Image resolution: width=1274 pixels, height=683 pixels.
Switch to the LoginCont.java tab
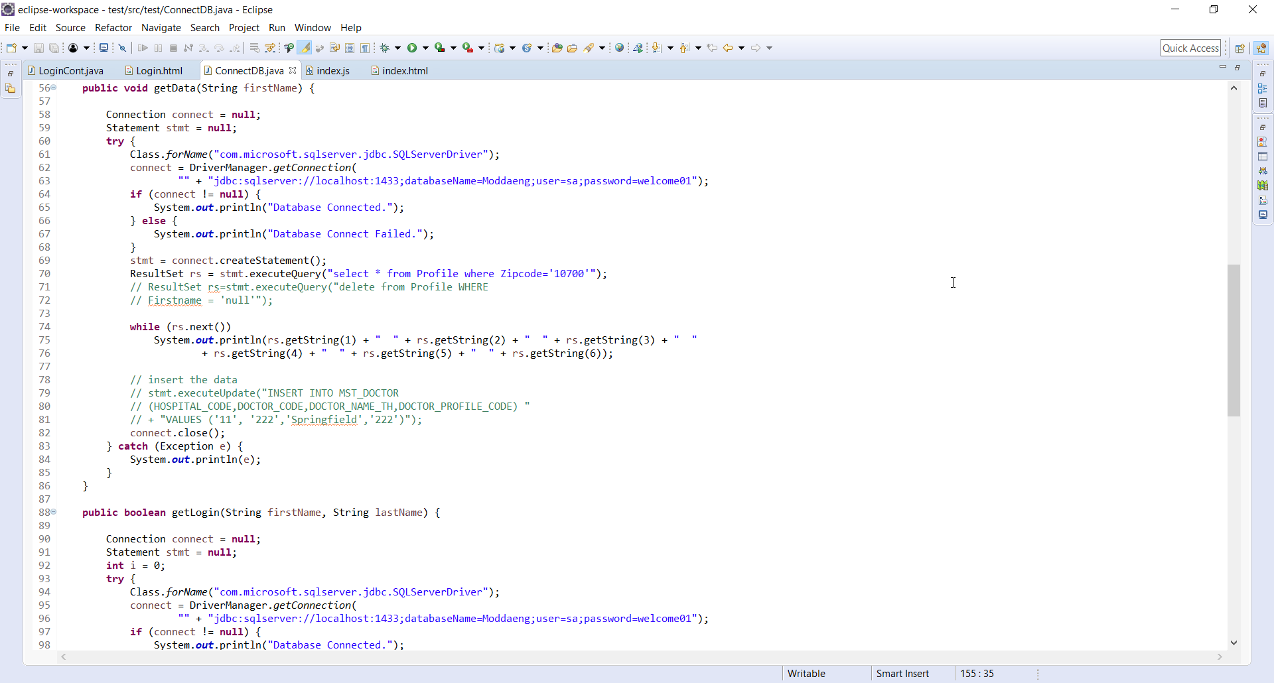70,71
